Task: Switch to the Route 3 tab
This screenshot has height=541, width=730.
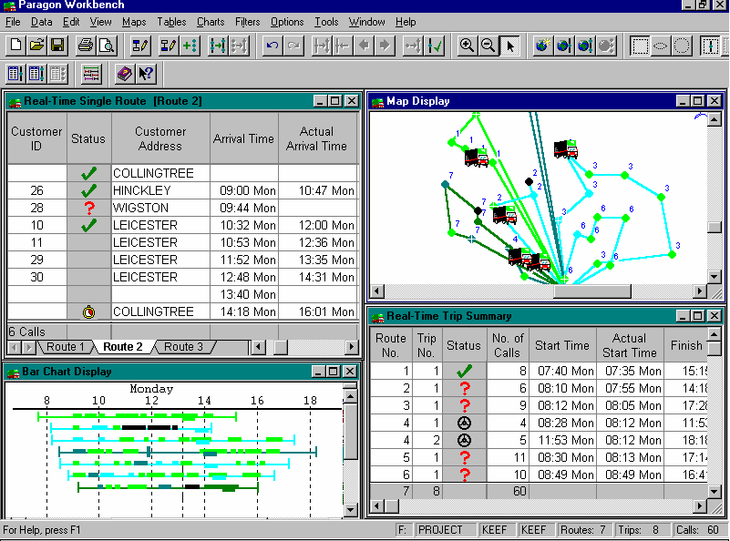Action: click(x=183, y=347)
